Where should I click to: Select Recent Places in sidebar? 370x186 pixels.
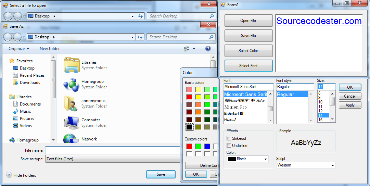(28, 75)
